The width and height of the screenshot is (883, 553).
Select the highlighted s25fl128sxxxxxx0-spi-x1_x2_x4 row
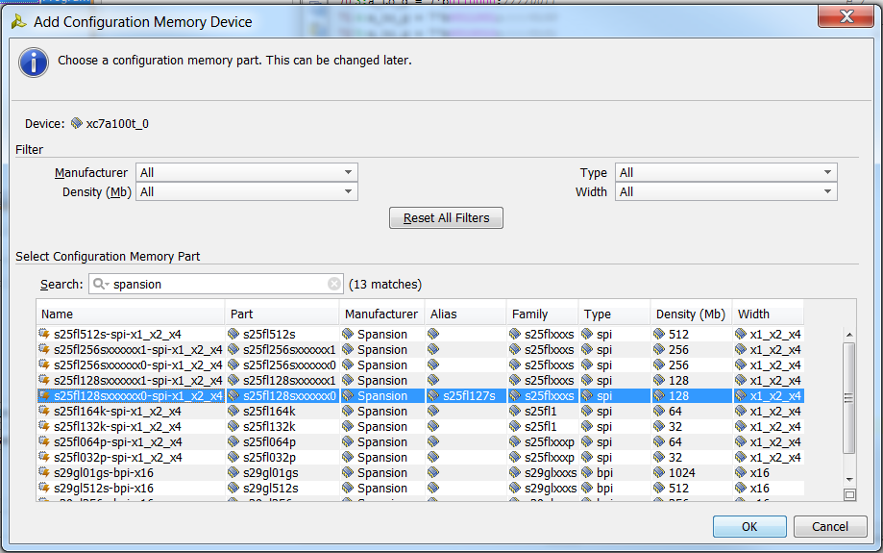(x=420, y=395)
